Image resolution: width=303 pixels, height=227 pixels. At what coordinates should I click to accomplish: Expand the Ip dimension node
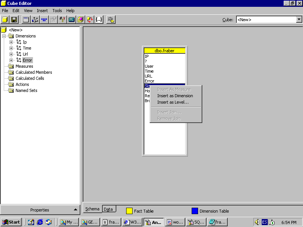click(11, 42)
